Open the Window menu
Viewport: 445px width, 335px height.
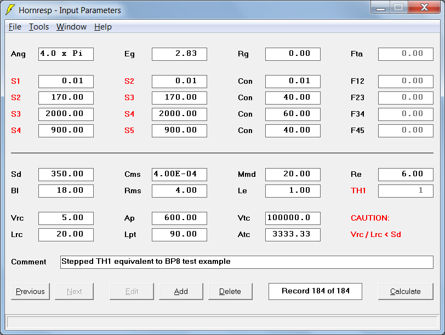[x=71, y=27]
